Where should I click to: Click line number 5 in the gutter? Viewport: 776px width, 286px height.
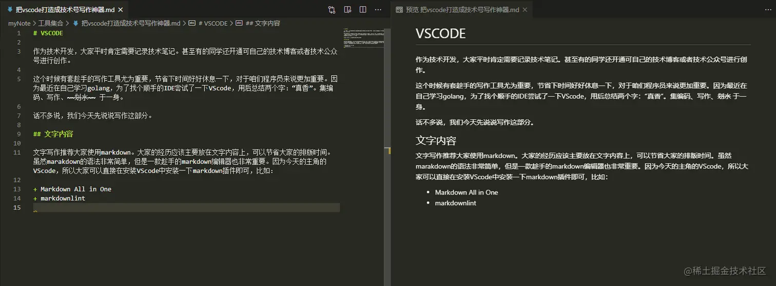click(19, 79)
